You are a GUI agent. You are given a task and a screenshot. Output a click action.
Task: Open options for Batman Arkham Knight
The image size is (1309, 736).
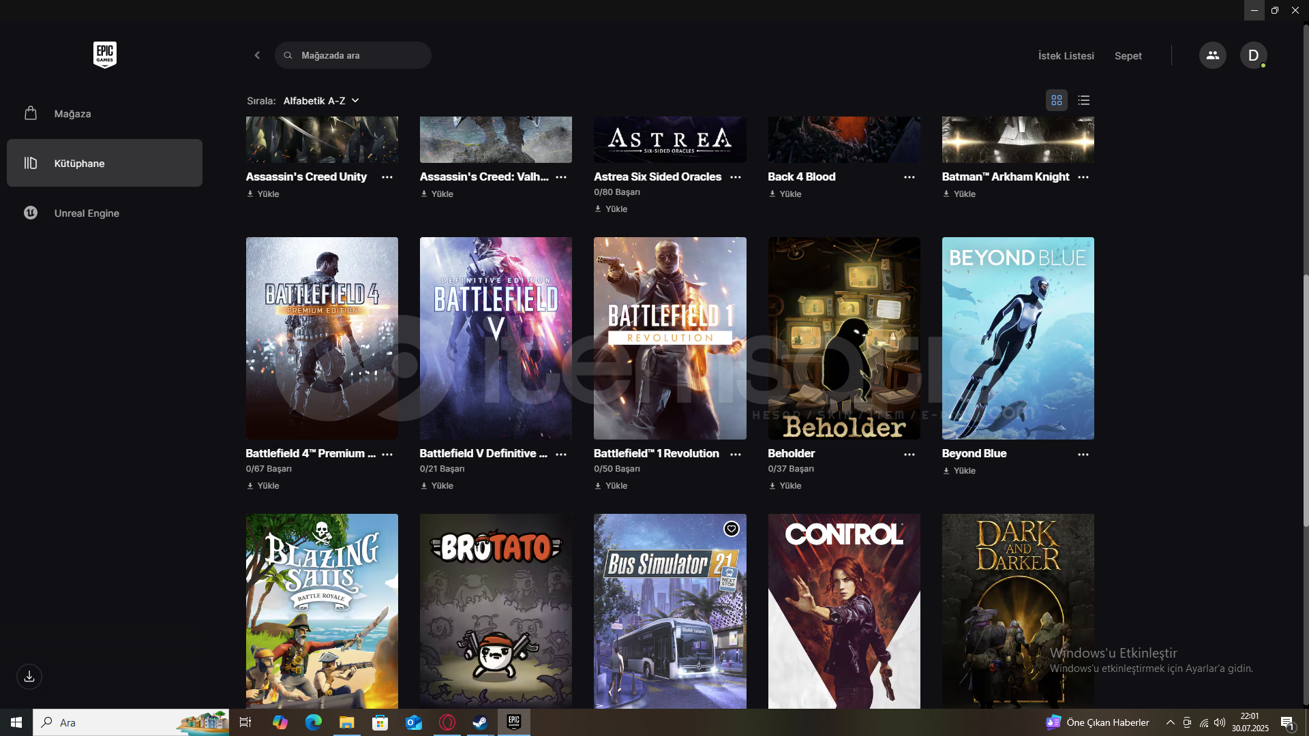[1083, 177]
